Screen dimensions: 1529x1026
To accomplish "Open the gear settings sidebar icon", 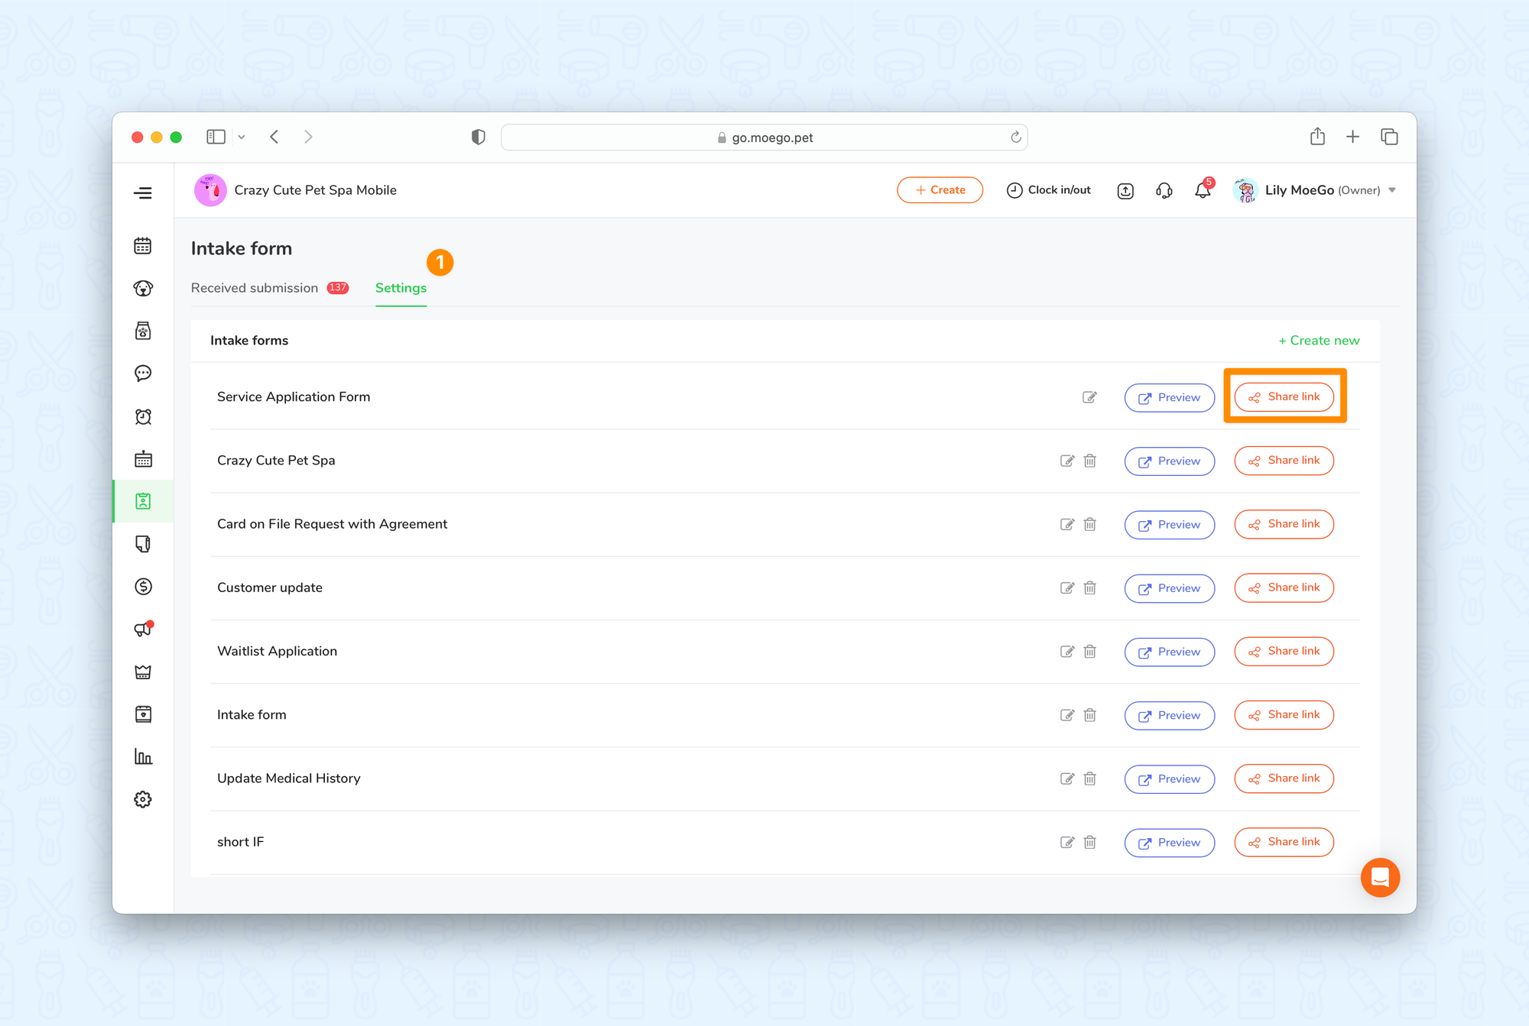I will [143, 800].
